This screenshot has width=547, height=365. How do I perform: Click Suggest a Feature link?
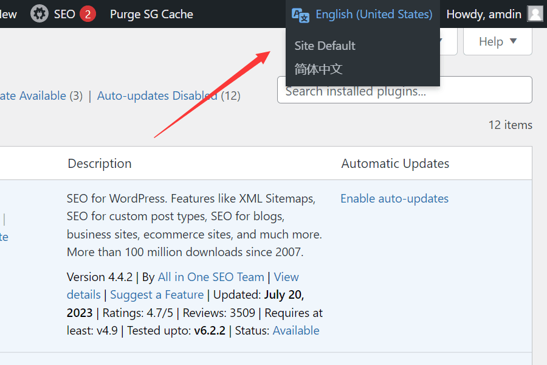click(x=157, y=294)
